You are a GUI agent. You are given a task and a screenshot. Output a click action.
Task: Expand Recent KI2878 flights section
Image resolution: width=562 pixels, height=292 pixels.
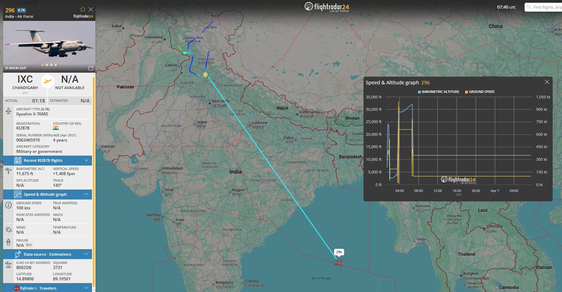[48, 160]
